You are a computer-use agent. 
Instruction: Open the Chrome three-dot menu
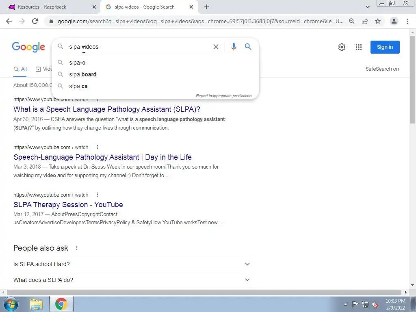(407, 21)
